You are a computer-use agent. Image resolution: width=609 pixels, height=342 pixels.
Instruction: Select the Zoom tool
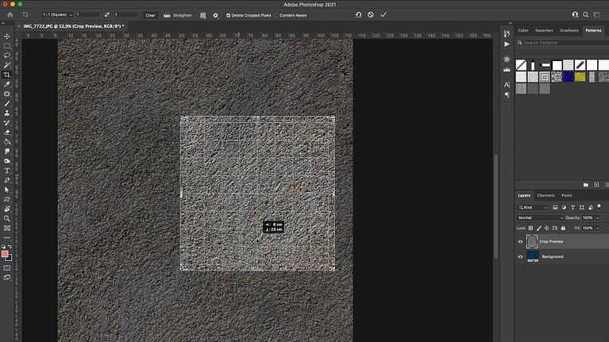pos(7,218)
